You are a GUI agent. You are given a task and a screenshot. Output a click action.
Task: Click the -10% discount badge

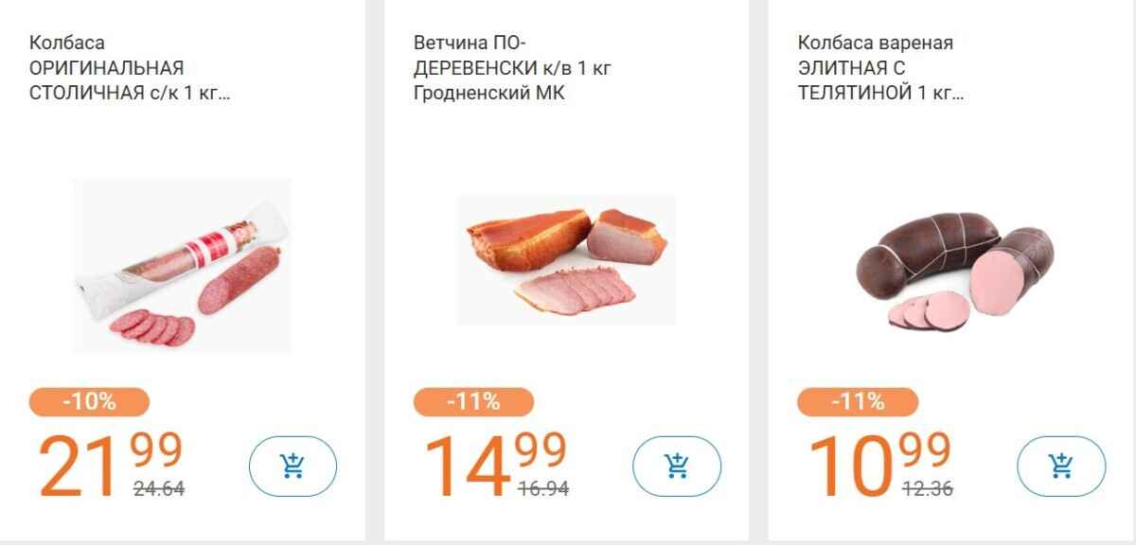(x=90, y=401)
